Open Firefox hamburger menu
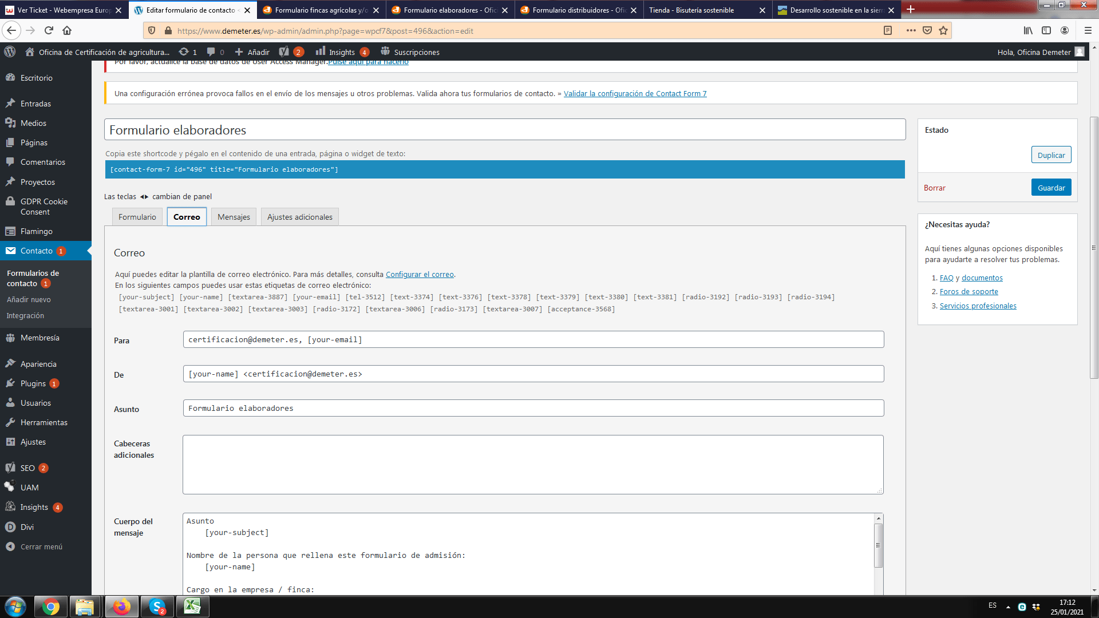The image size is (1099, 618). pyautogui.click(x=1088, y=30)
